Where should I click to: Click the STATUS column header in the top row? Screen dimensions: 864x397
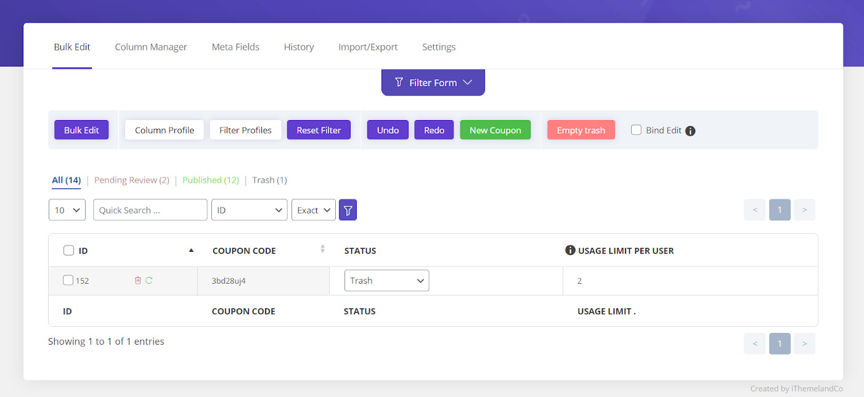tap(360, 251)
